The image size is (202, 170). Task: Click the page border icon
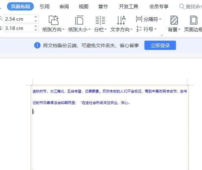coord(194,20)
